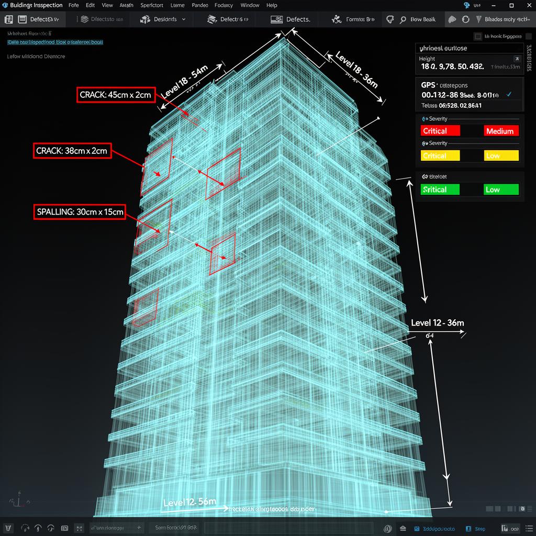Screen dimensions: 536x536
Task: Click the list panel icon beside Defect
Action: pos(22,19)
